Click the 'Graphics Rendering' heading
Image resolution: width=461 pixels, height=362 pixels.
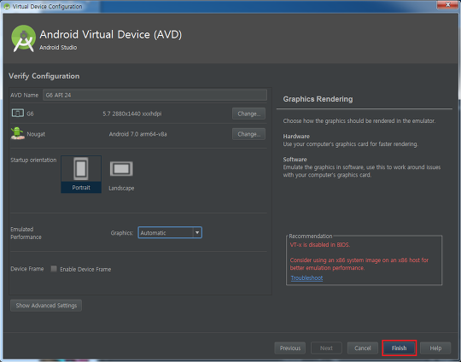(x=318, y=99)
